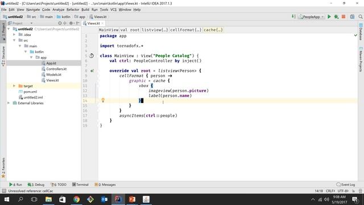Click the gutter icon beside class MainView

92,56
